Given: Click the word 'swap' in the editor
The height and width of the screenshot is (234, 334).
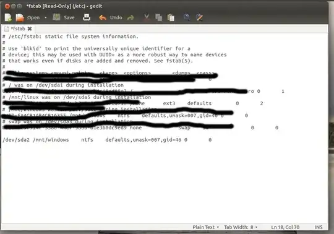Looking at the screenshot, I should (184, 128).
